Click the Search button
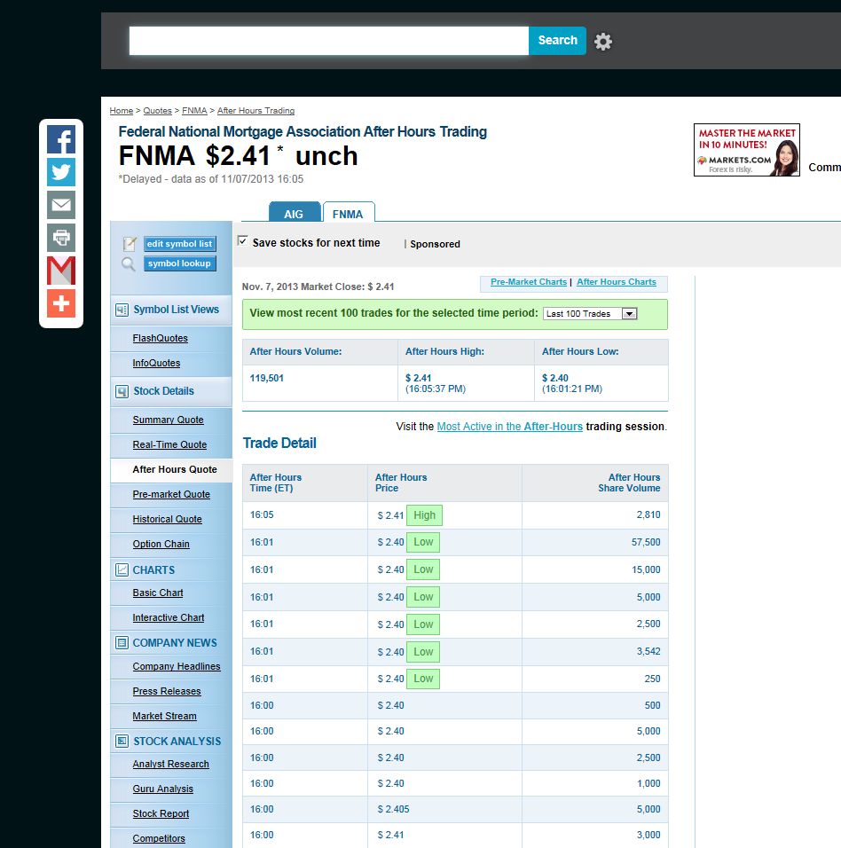This screenshot has height=848, width=841. (x=558, y=41)
